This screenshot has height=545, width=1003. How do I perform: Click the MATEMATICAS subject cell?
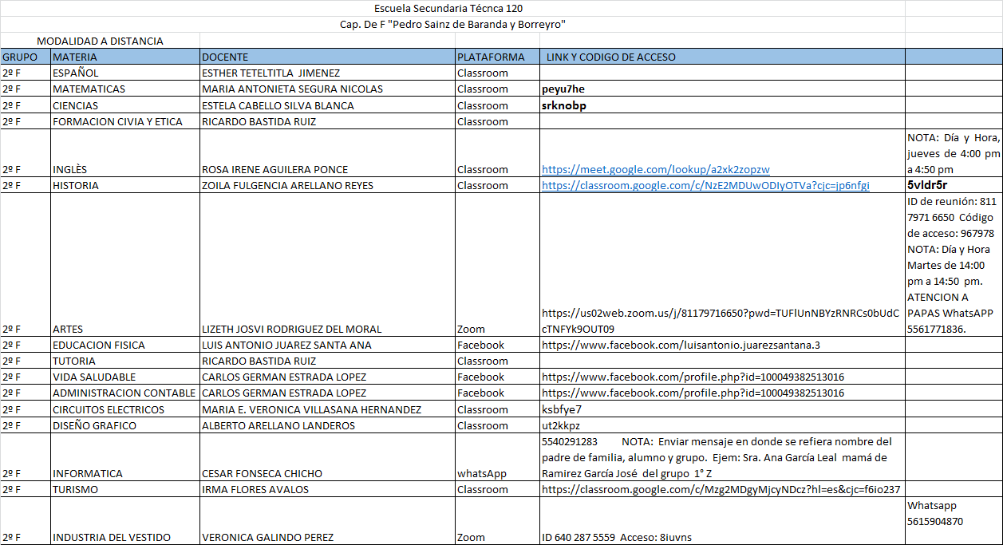125,89
